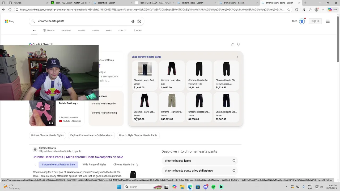Go back to the previous page
This screenshot has width=340, height=191.
[x=3, y=10]
